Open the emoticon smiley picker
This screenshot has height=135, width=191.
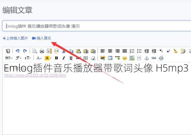[125, 58]
